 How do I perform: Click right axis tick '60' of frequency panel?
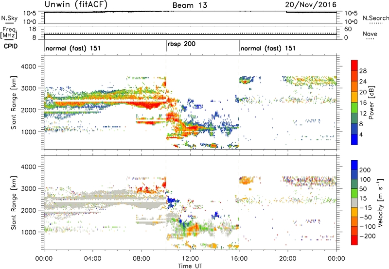pyautogui.click(x=348, y=29)
